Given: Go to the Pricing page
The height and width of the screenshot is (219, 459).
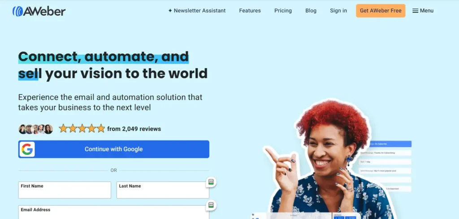Looking at the screenshot, I should click(283, 11).
